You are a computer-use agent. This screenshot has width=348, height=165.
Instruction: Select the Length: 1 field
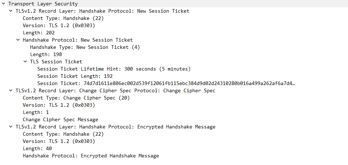click(x=36, y=112)
